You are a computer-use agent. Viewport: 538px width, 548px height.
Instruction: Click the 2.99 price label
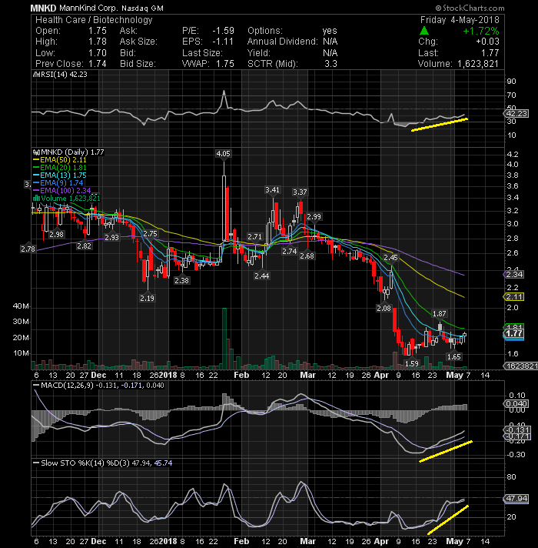314,217
